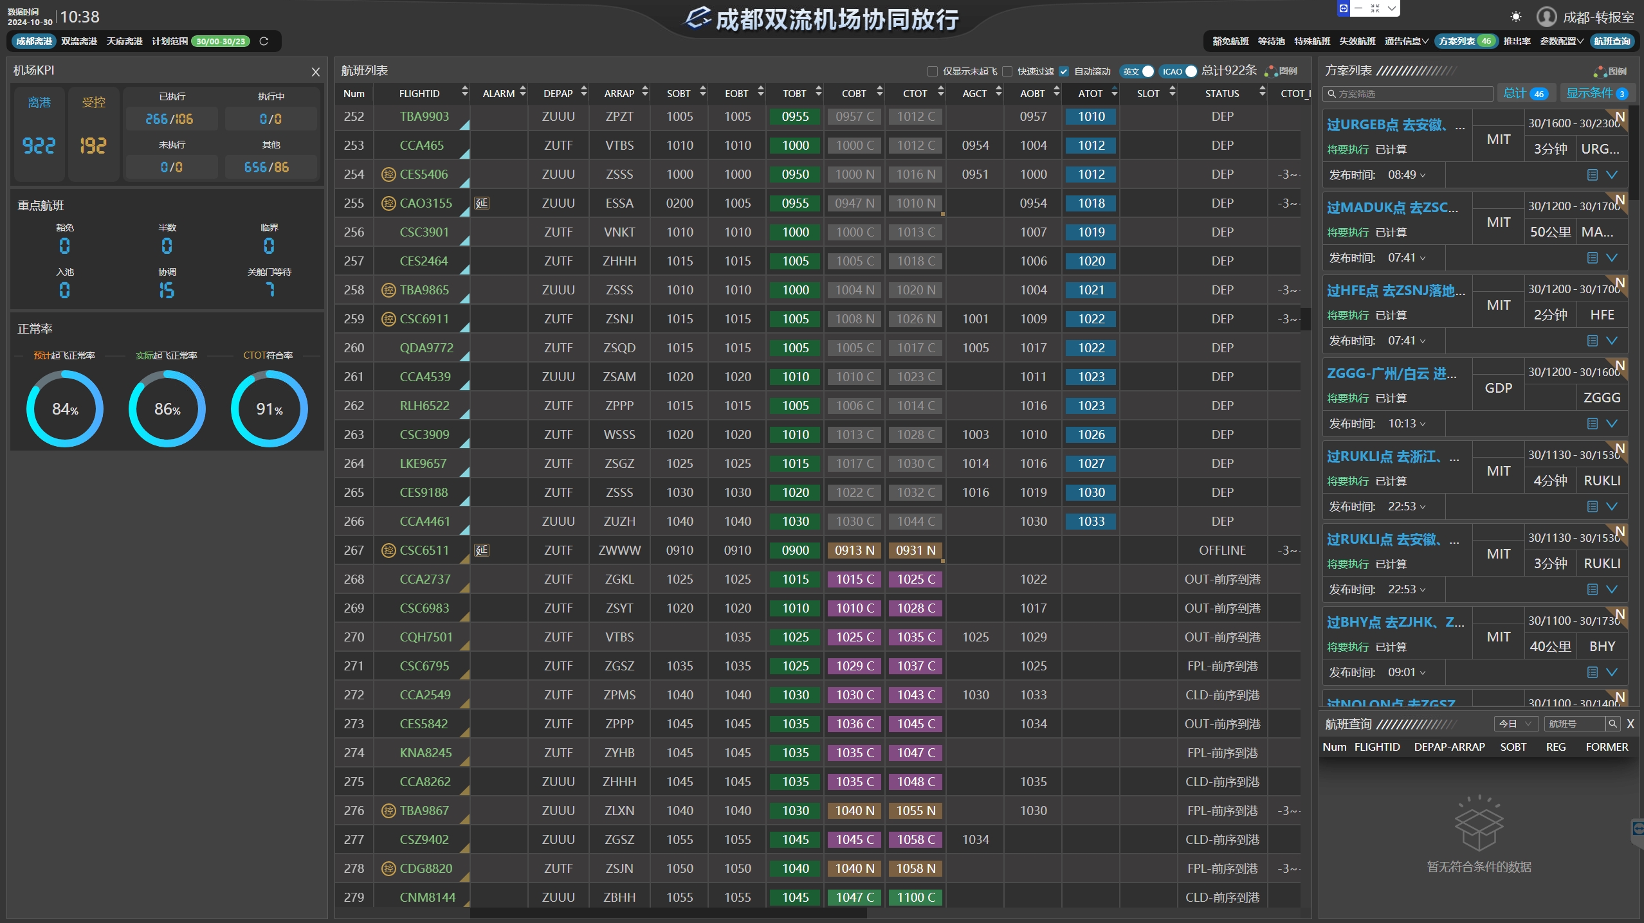The height and width of the screenshot is (923, 1644).
Task: Open the 成都-转报室 user avatar
Action: coord(1546,17)
